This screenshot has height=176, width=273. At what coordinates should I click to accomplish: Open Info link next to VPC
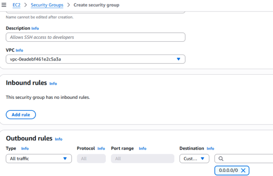20,50
